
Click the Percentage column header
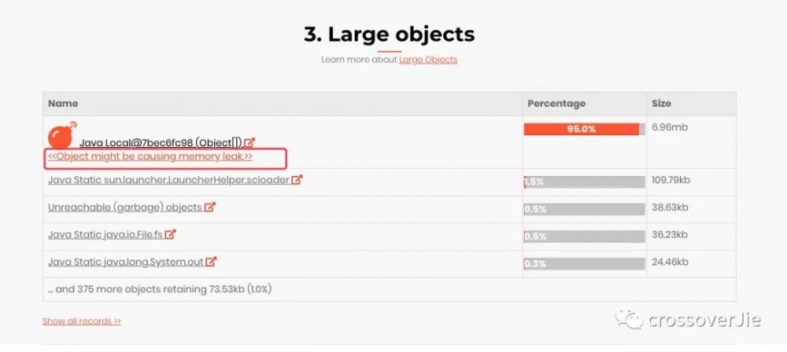coord(556,104)
